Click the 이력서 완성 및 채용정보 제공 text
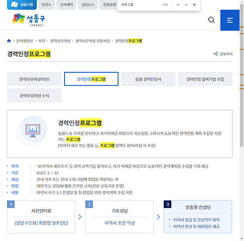The height and width of the screenshot is (241, 244). pyautogui.click(x=196, y=226)
